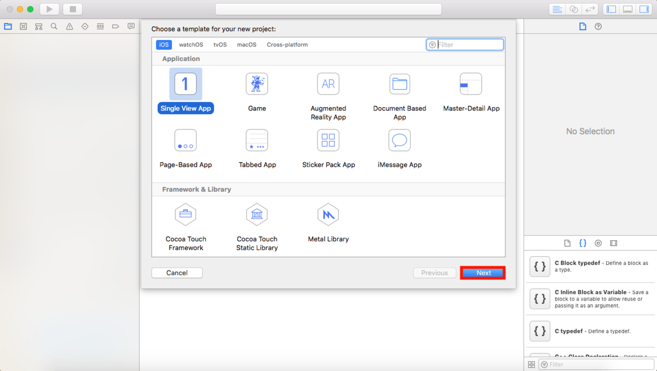Screen dimensions: 657x371
Task: Show the Quick Help inspector
Action: pyautogui.click(x=598, y=26)
